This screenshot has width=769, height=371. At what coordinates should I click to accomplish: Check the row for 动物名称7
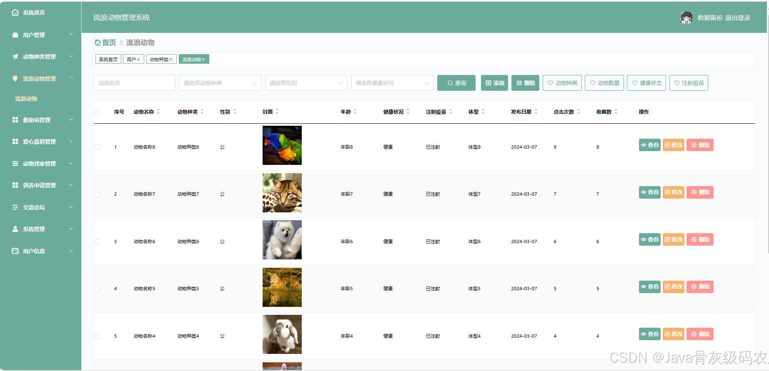[x=98, y=194]
